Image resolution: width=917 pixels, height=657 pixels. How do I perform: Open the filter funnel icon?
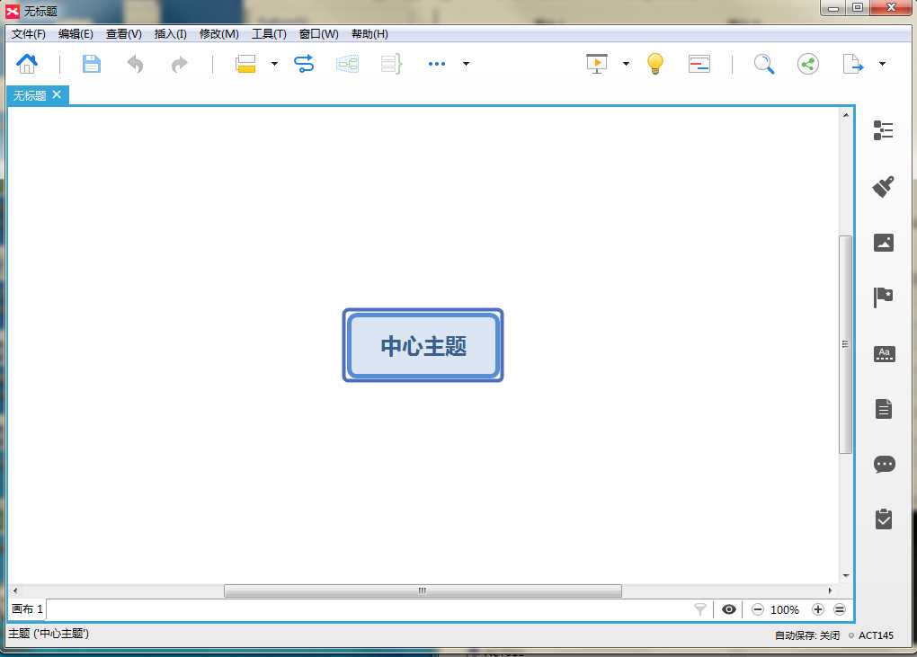click(x=699, y=609)
